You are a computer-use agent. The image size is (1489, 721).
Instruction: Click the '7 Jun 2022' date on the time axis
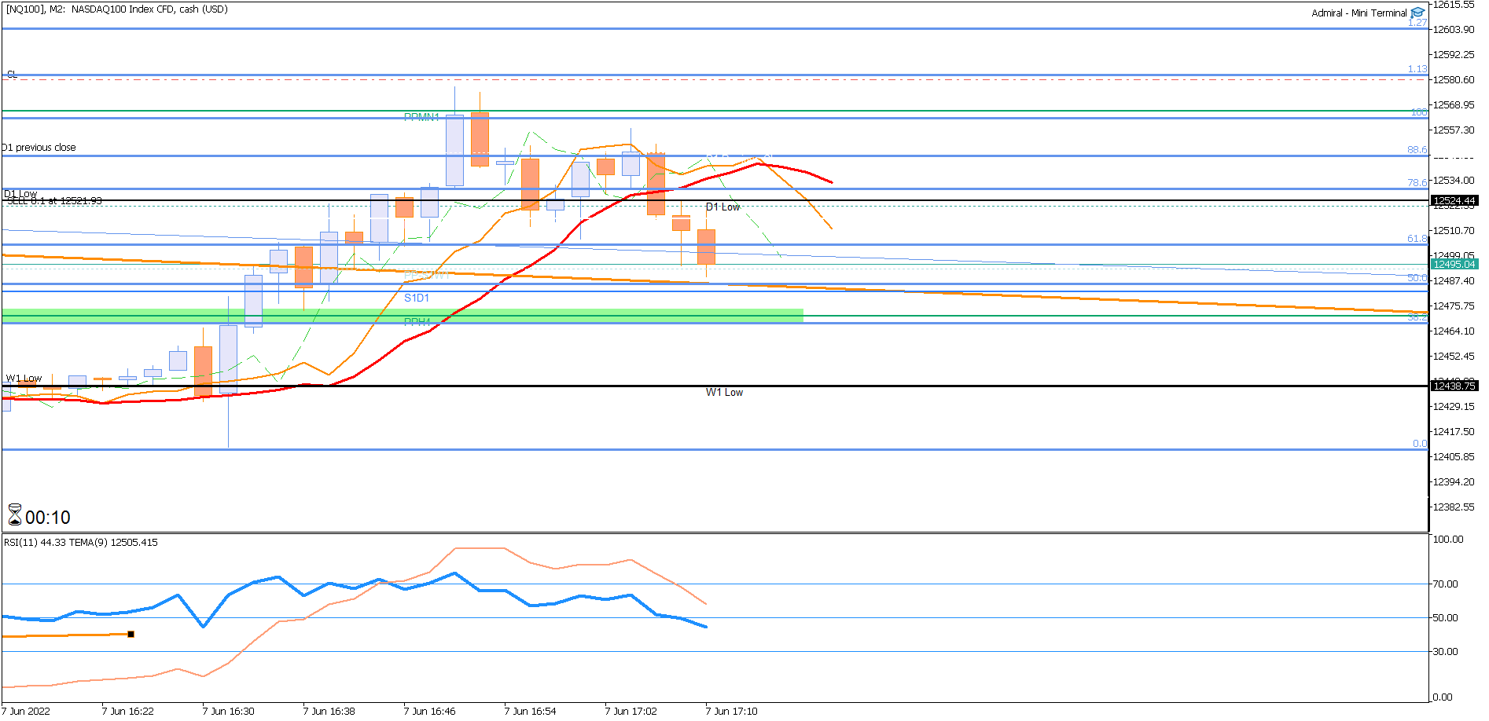[x=26, y=712]
